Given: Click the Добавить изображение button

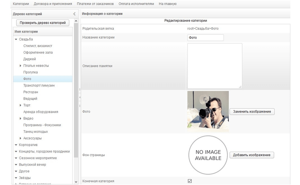Looking at the screenshot, I should pyautogui.click(x=251, y=155).
